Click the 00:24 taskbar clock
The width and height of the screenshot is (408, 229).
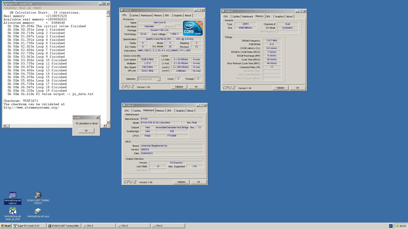pos(403,226)
